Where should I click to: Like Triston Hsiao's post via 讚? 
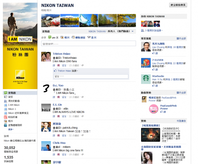(54, 66)
